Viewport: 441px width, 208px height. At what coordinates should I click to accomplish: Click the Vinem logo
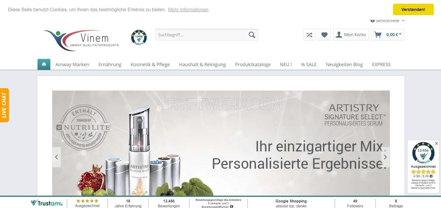tap(81, 40)
